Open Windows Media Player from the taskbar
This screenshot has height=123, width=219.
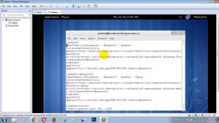pyautogui.click(x=24, y=120)
